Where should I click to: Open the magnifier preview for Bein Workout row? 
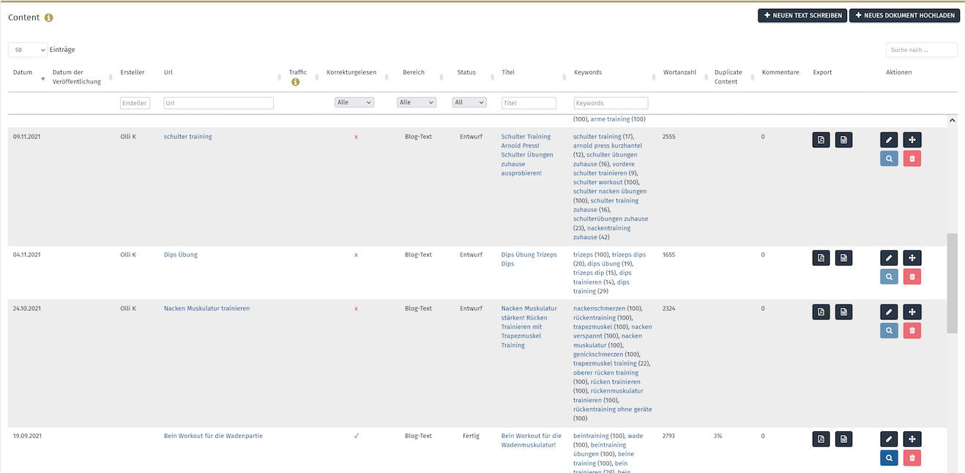coord(889,458)
